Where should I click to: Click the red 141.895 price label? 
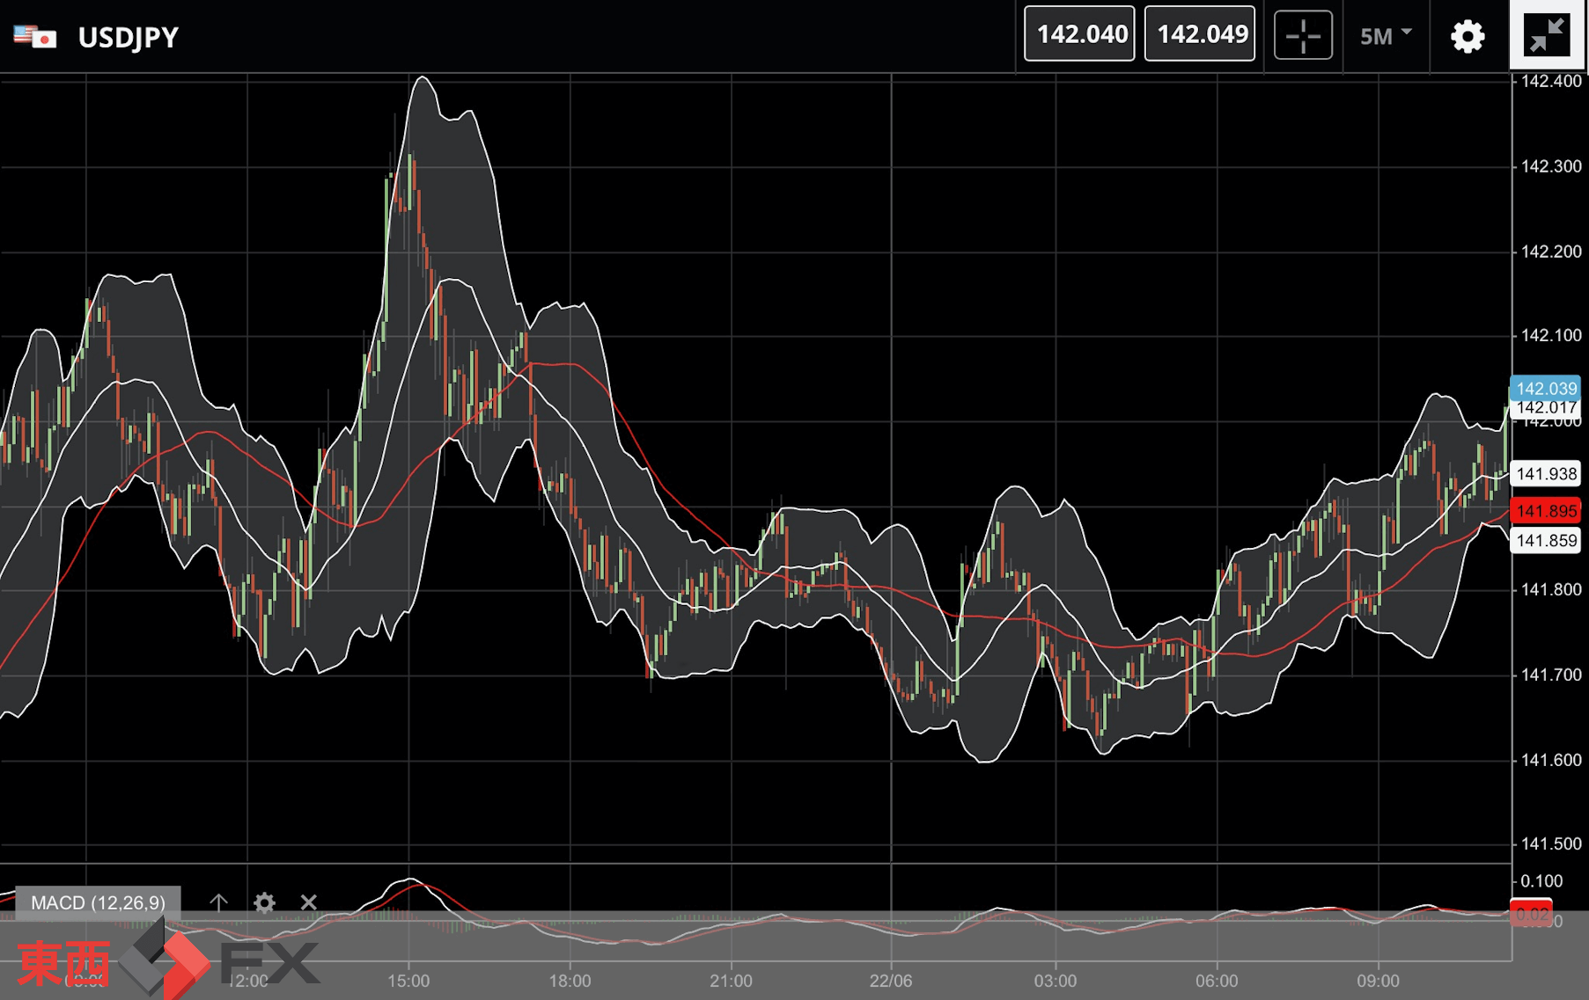click(1546, 511)
